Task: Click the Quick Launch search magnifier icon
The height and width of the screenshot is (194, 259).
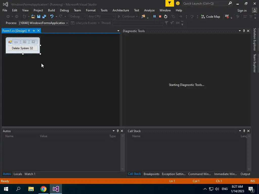Action: point(230,3)
